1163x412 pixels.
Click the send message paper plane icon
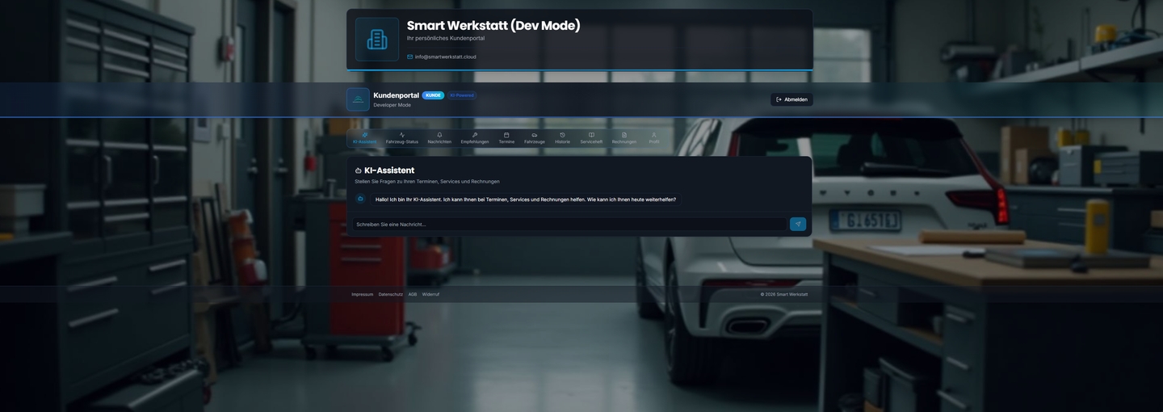797,224
